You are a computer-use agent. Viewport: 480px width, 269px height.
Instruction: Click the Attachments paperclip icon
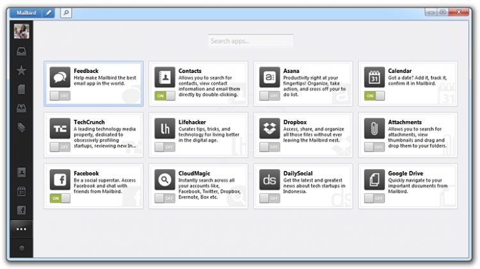pyautogui.click(x=374, y=128)
